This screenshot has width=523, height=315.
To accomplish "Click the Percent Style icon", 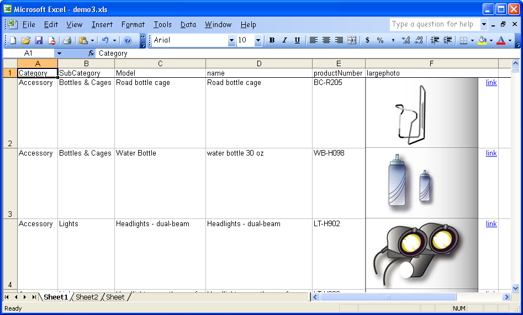I will click(380, 40).
